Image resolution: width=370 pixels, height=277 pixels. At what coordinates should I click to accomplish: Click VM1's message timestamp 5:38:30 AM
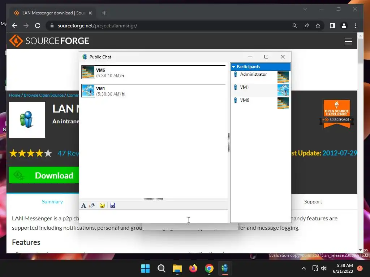[108, 94]
